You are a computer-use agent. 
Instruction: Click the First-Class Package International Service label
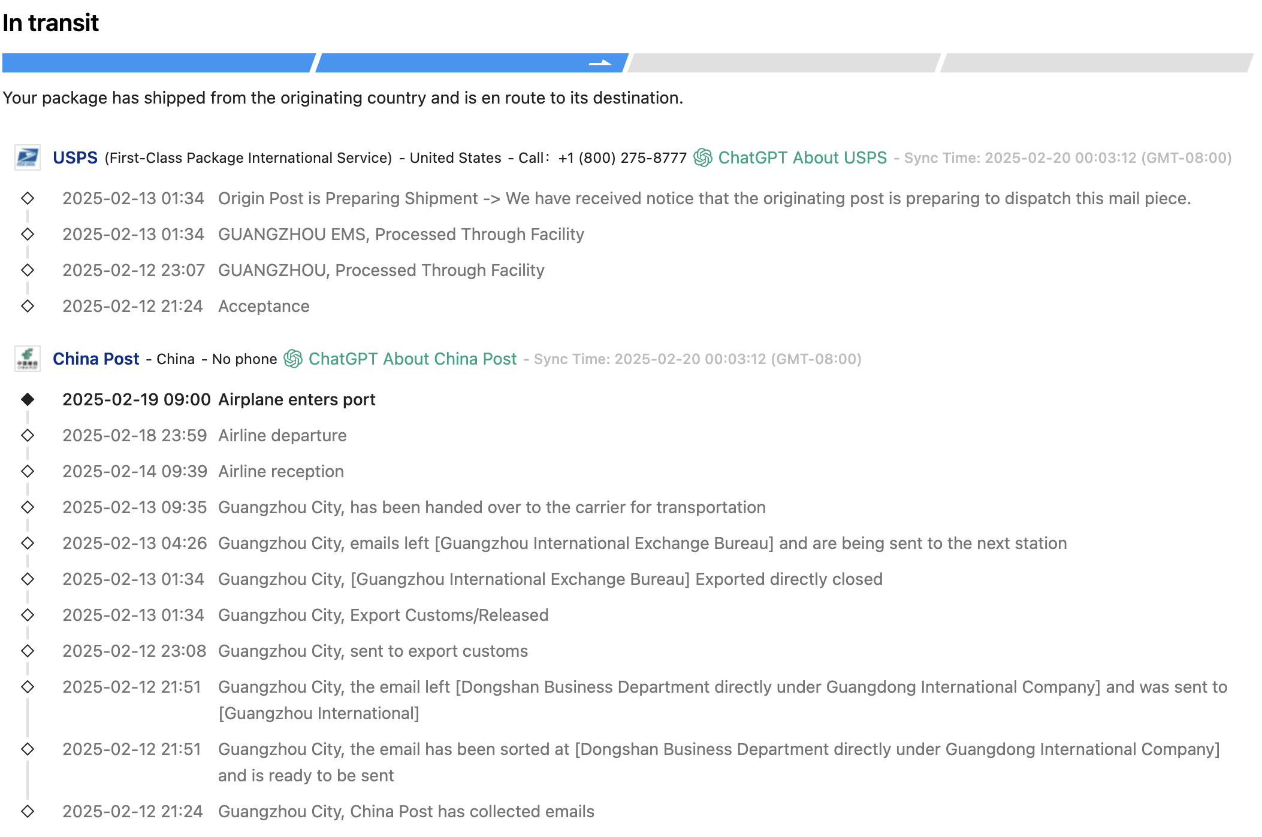pos(248,158)
